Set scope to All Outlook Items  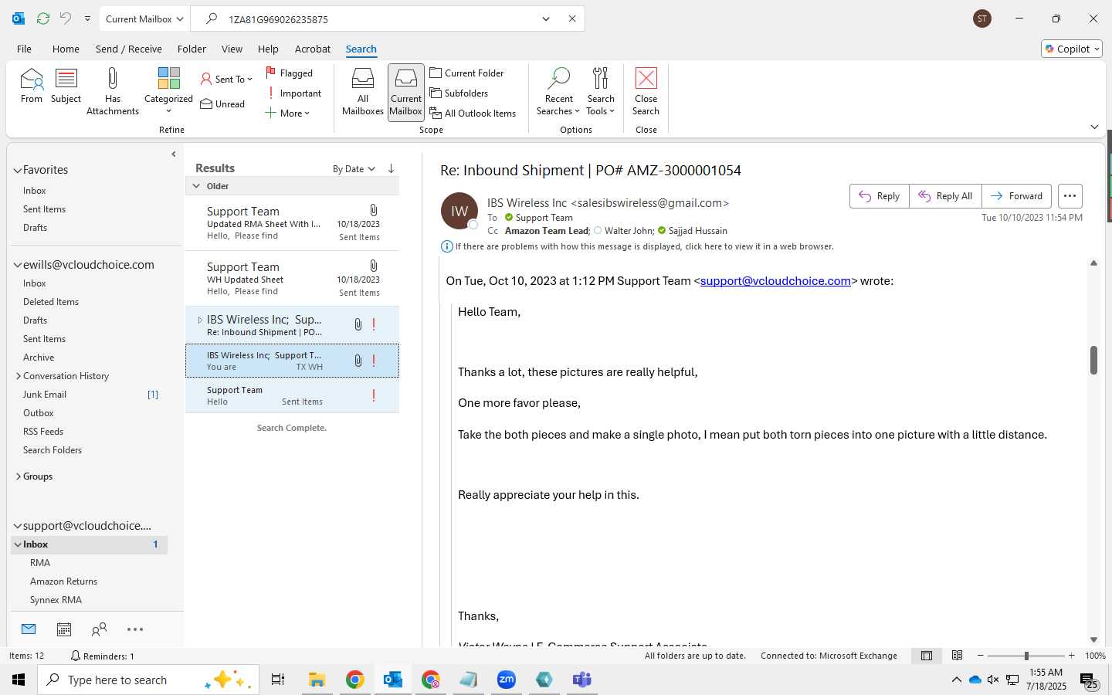[x=473, y=113]
